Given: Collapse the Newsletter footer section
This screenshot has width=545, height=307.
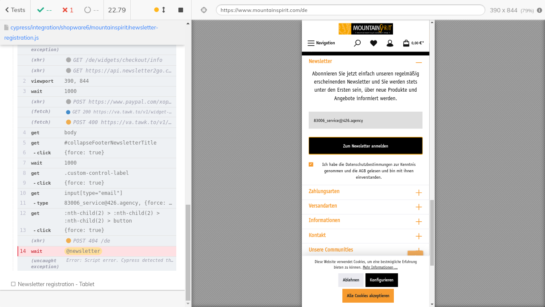Looking at the screenshot, I should click(419, 62).
